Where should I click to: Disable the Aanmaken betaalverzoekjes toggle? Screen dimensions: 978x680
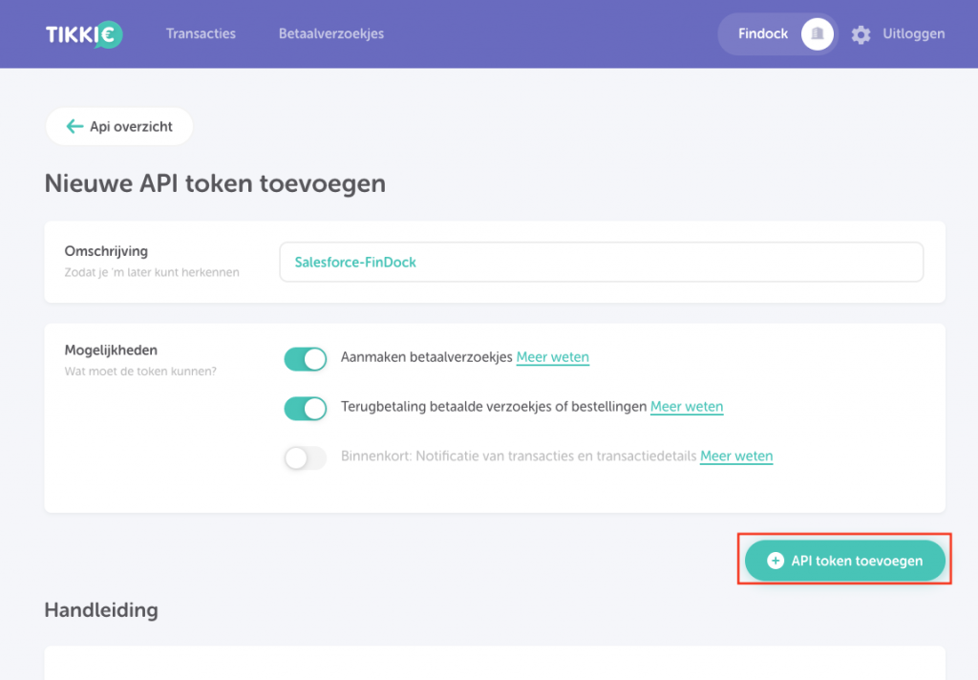305,359
